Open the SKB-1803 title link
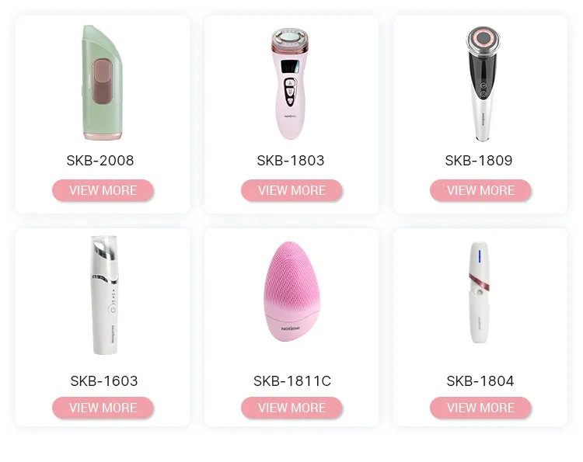The image size is (583, 462). (291, 161)
